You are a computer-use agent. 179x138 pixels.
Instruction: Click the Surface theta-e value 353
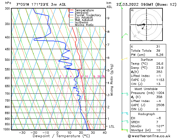point(159,72)
